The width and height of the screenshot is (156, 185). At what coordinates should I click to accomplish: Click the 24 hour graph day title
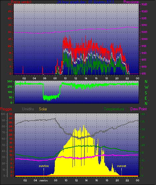85,2
